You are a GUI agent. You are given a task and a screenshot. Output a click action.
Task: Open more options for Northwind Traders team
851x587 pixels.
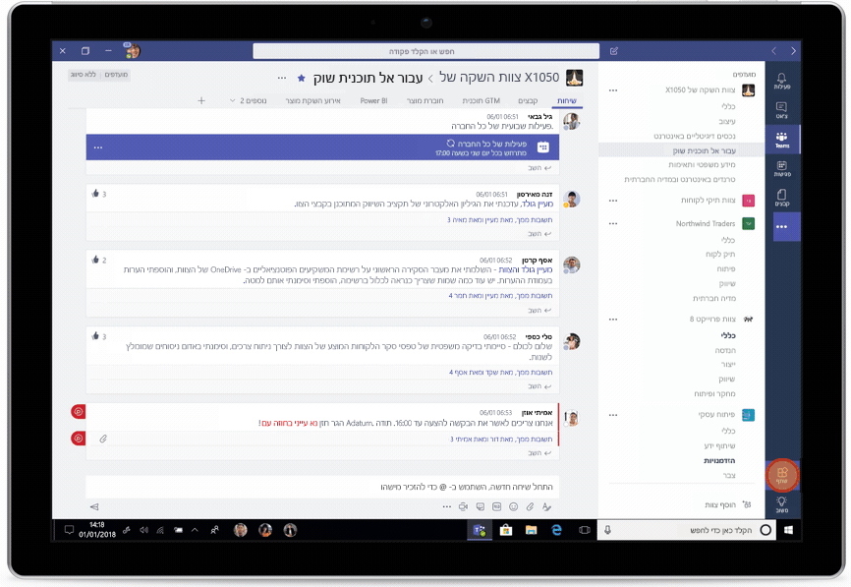tap(613, 224)
